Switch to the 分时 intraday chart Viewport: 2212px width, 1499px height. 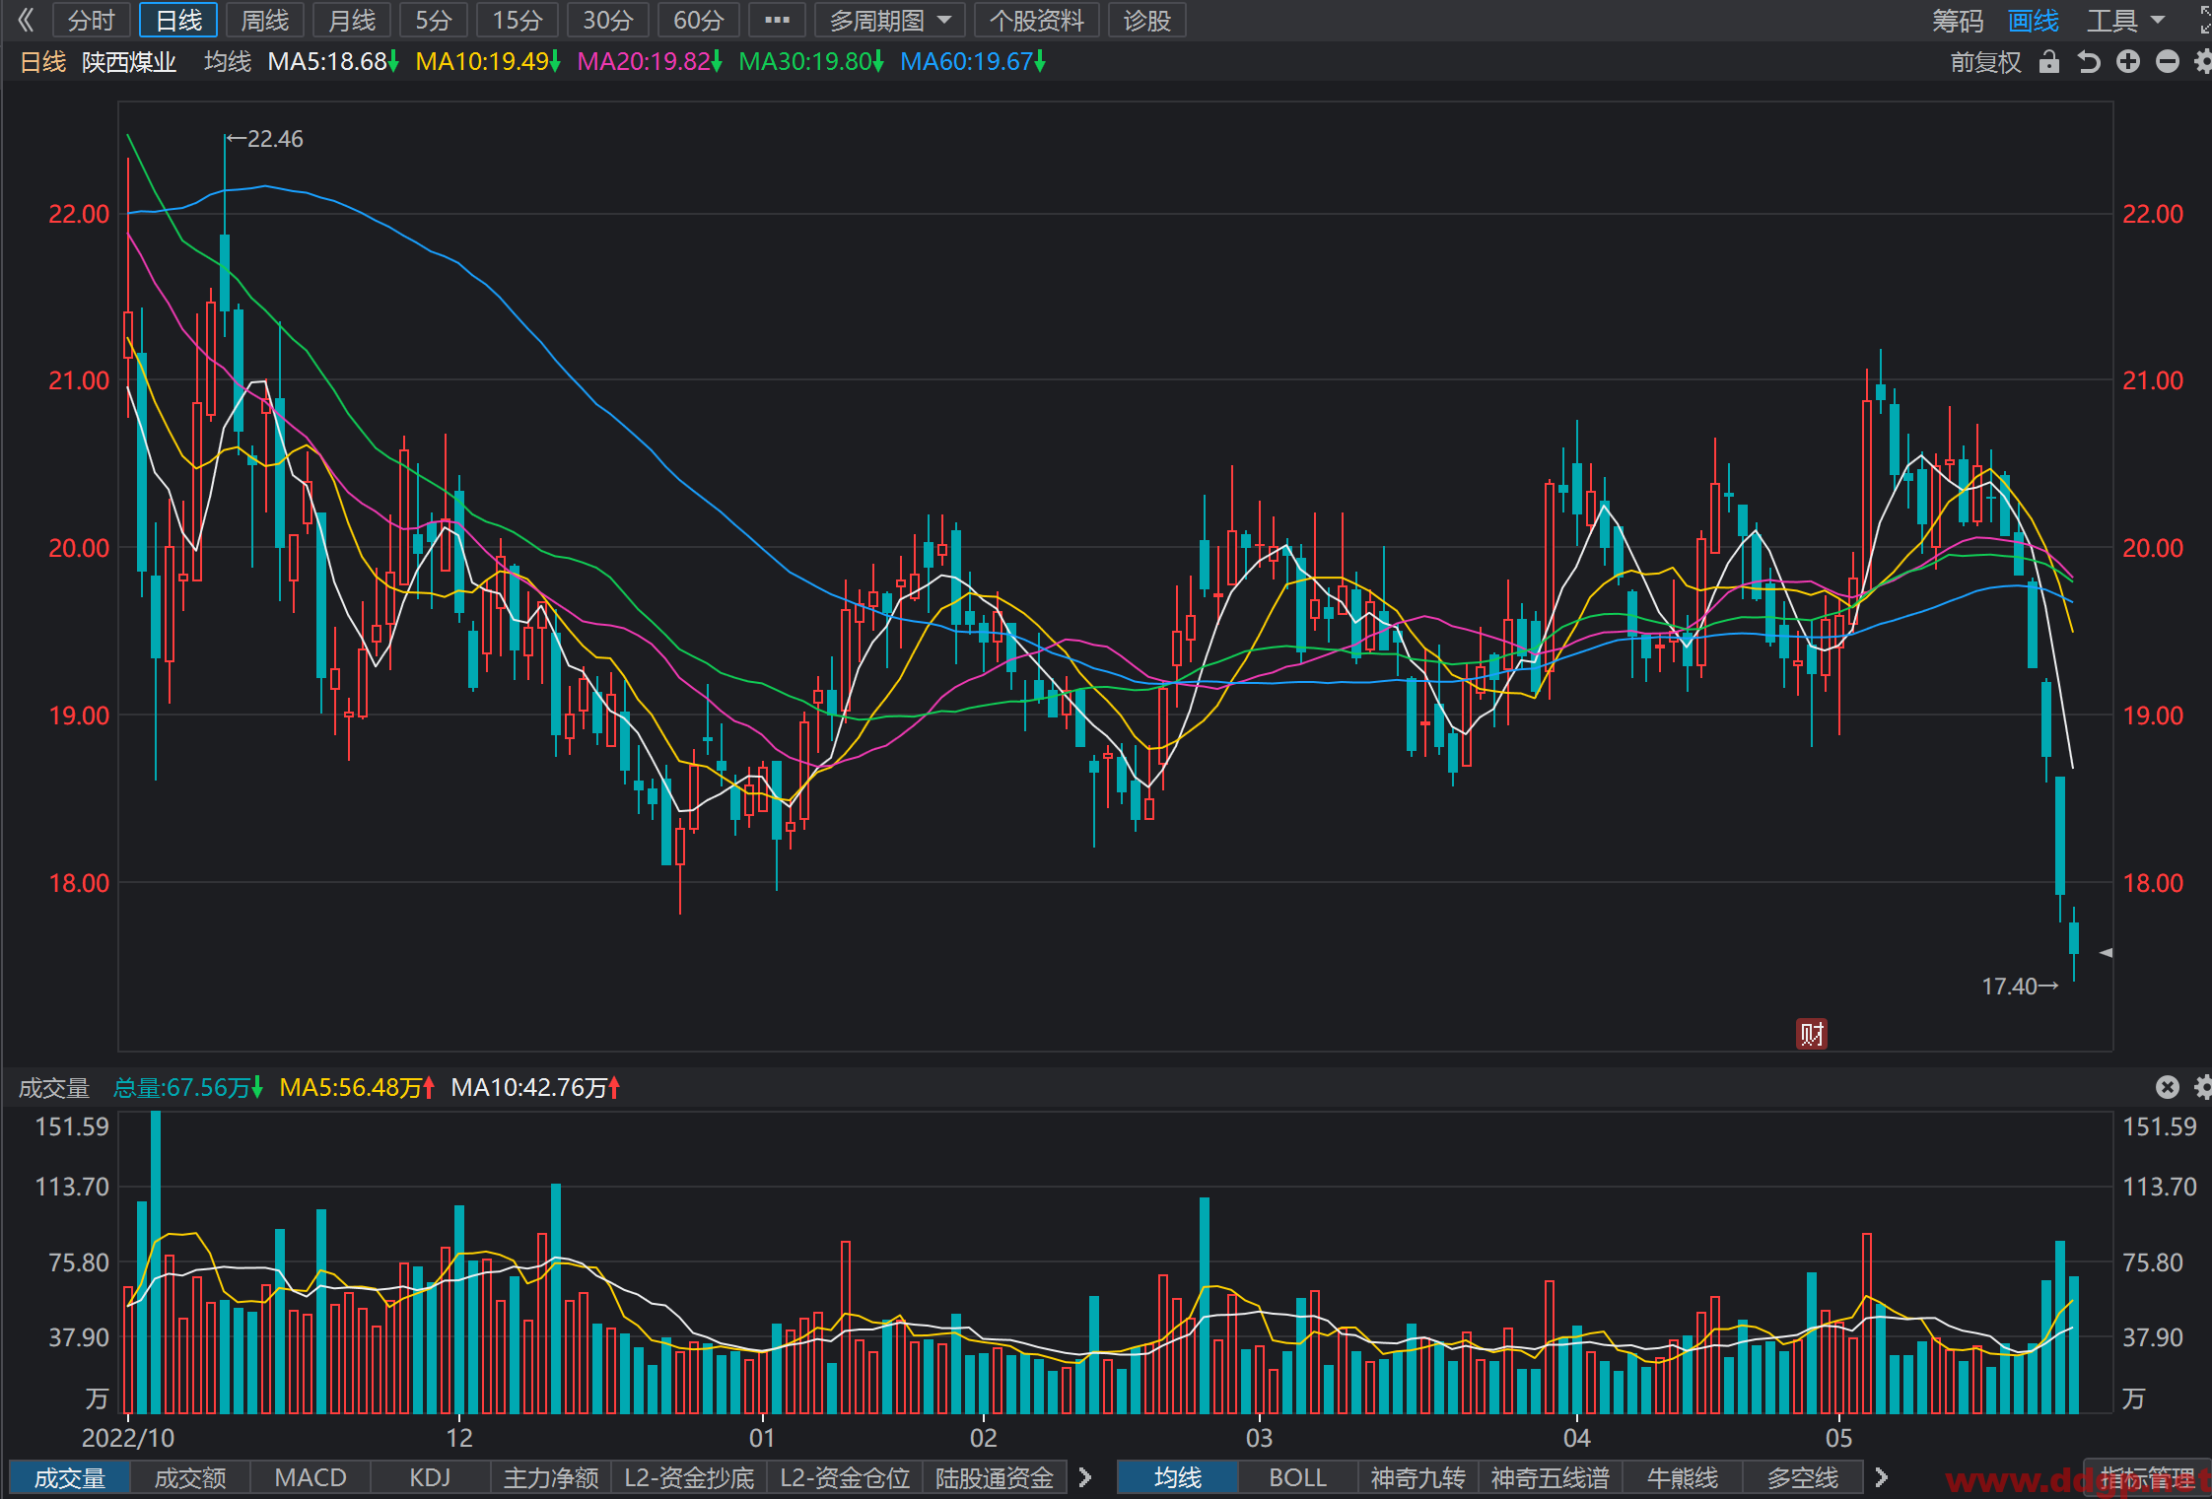pyautogui.click(x=91, y=20)
